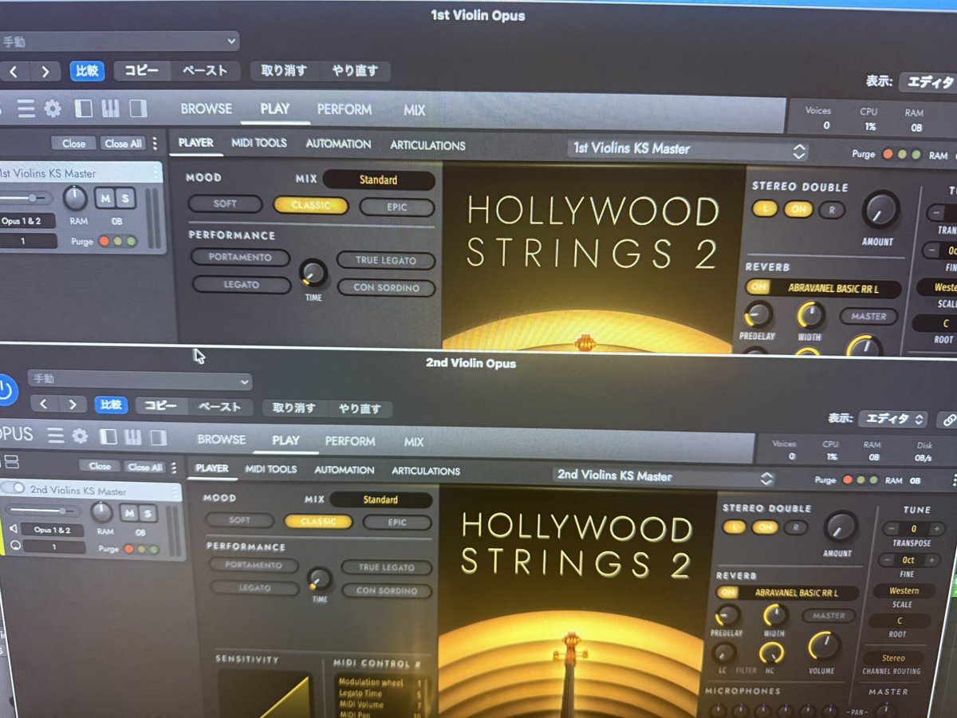Toggle Reverb ON in 2nd Violin window

coord(727,593)
